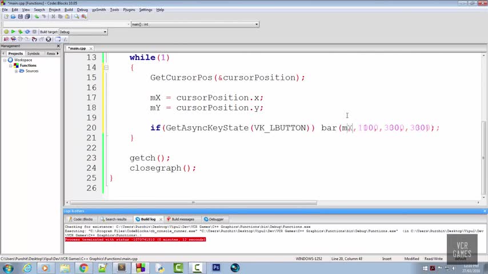Click the Run to cursor debugger icon
This screenshot has height=274, width=488.
tap(13, 39)
